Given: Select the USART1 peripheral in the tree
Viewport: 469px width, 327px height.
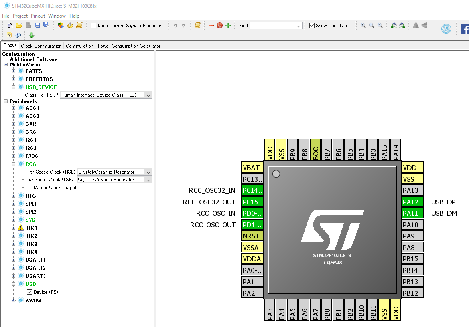Looking at the screenshot, I should (36, 260).
